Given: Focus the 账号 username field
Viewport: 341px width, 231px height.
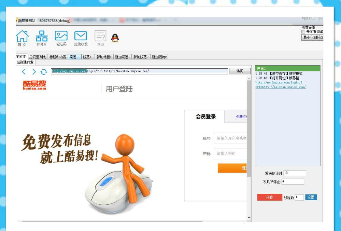Looking at the screenshot, I should click(230, 138).
